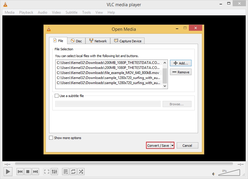Adjust the volume slider
Screen dimensions: 248x179
[x=229, y=172]
